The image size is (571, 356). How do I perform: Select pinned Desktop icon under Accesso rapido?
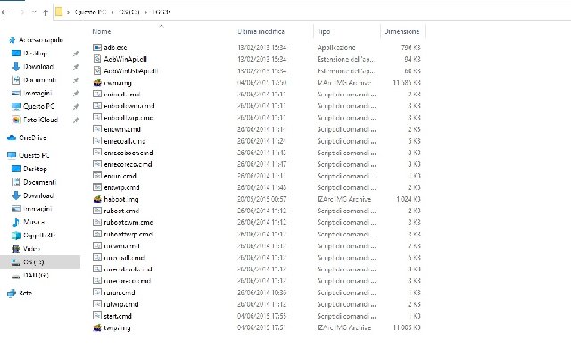pyautogui.click(x=16, y=54)
